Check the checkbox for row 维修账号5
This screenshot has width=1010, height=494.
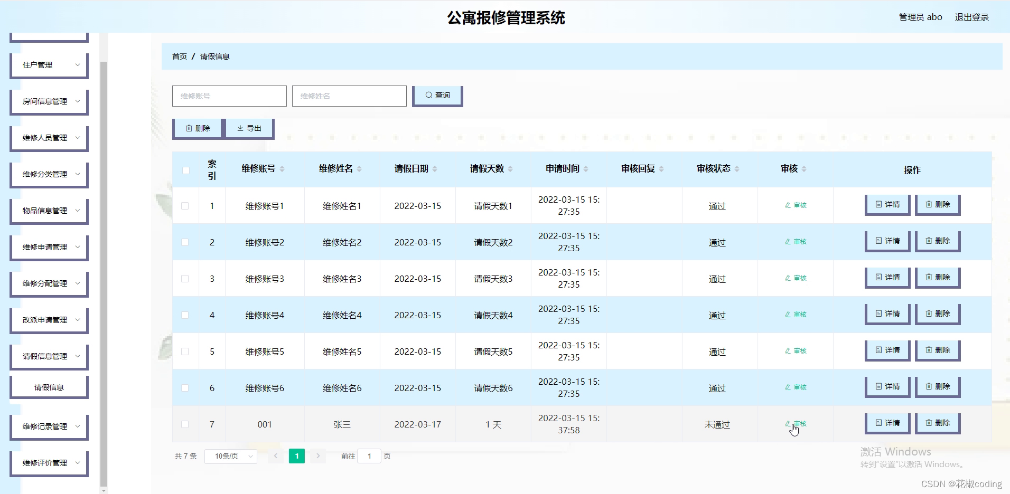(185, 351)
